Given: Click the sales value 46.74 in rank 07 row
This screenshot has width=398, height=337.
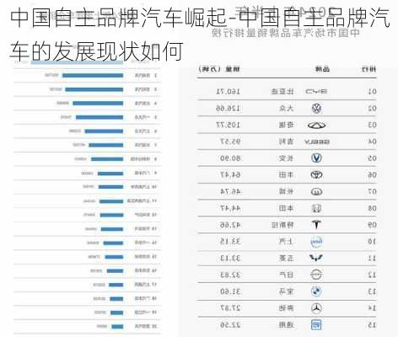Looking at the screenshot, I should pyautogui.click(x=230, y=191).
